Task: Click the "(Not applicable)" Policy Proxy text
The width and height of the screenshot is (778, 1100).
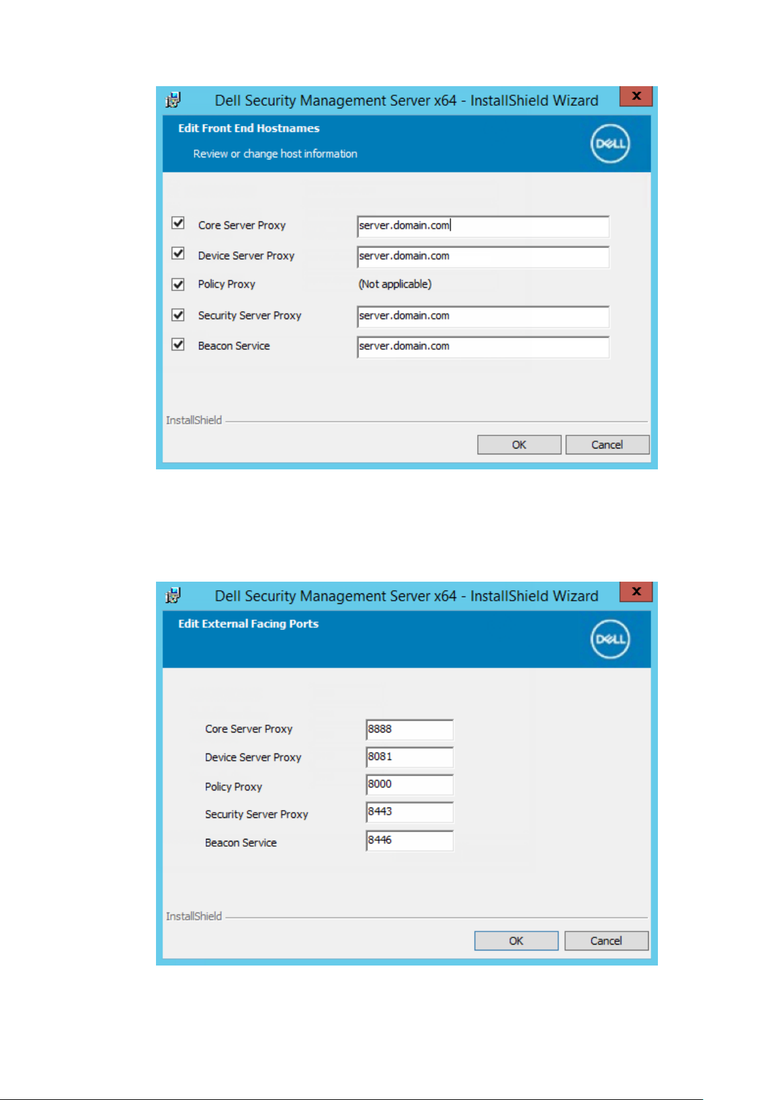Action: tap(395, 284)
